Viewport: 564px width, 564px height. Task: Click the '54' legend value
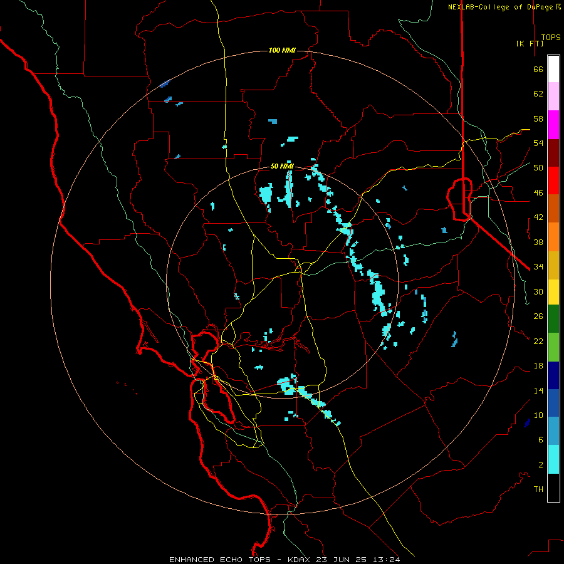pos(538,143)
